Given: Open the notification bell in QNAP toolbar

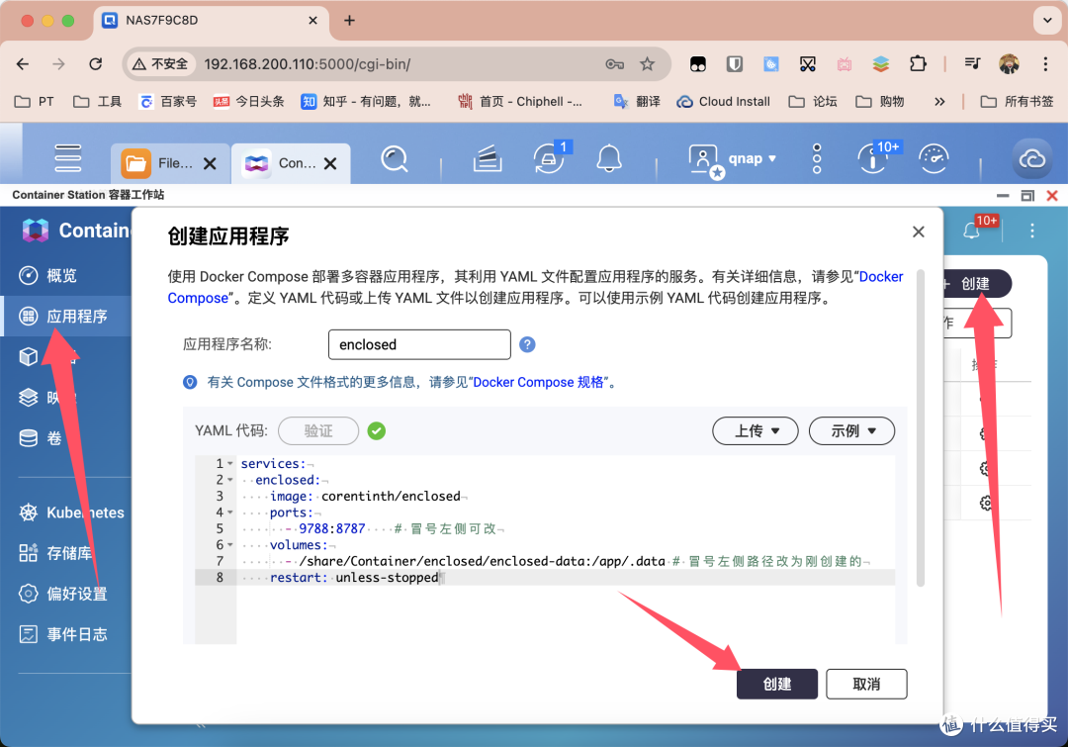Looking at the screenshot, I should click(x=609, y=158).
